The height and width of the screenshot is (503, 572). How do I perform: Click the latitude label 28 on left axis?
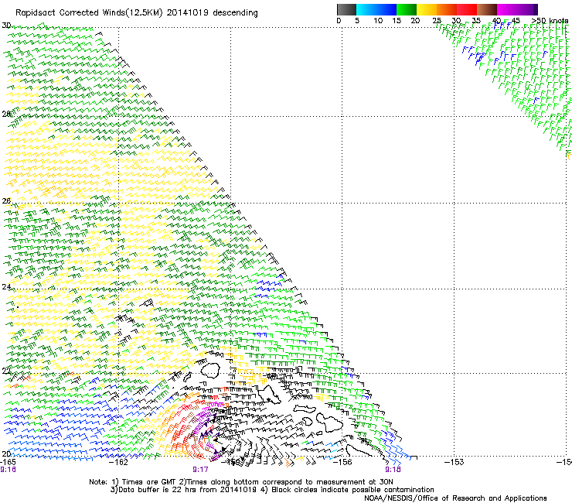6,114
